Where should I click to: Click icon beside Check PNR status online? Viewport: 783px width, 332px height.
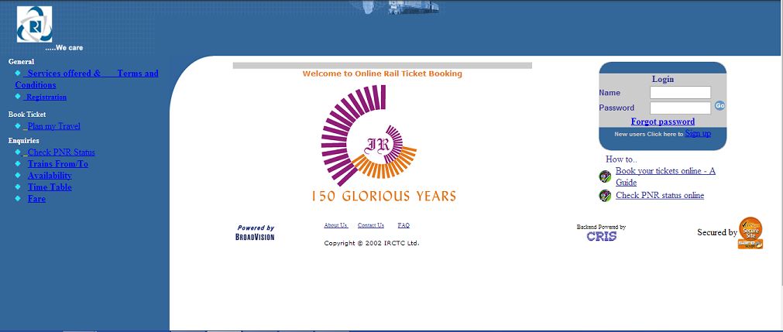click(606, 196)
